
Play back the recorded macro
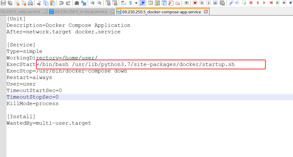coord(209,3)
